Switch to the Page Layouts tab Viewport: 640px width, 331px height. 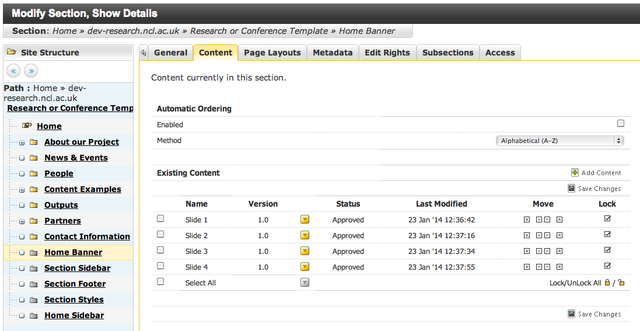click(x=272, y=53)
